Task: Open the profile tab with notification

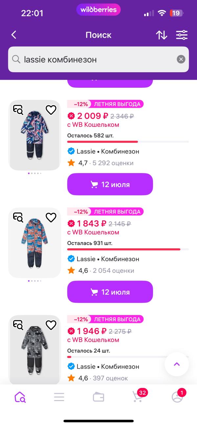Action: (x=177, y=397)
